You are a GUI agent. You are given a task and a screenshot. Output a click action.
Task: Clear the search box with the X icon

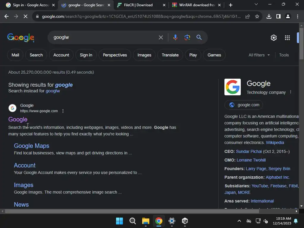[161, 37]
